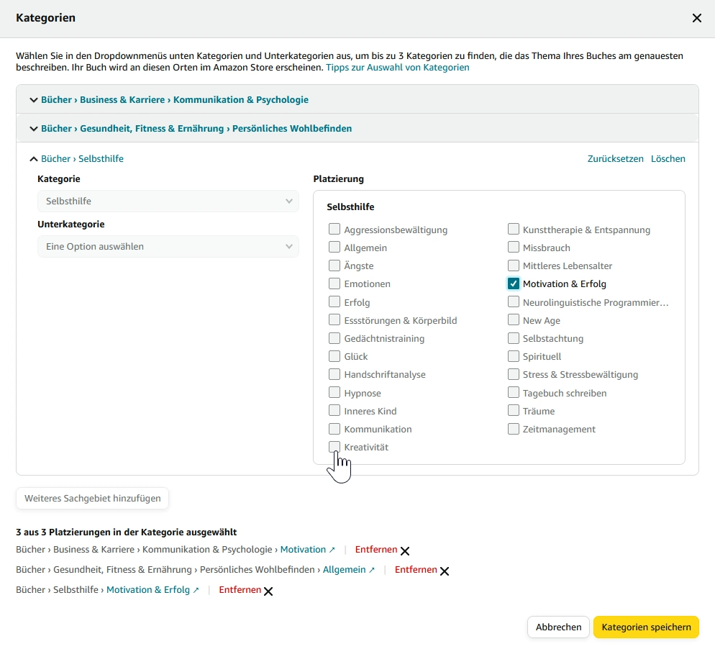
Task: Click Weiteres Sachgebiet hinzufügen button
Action: point(92,499)
